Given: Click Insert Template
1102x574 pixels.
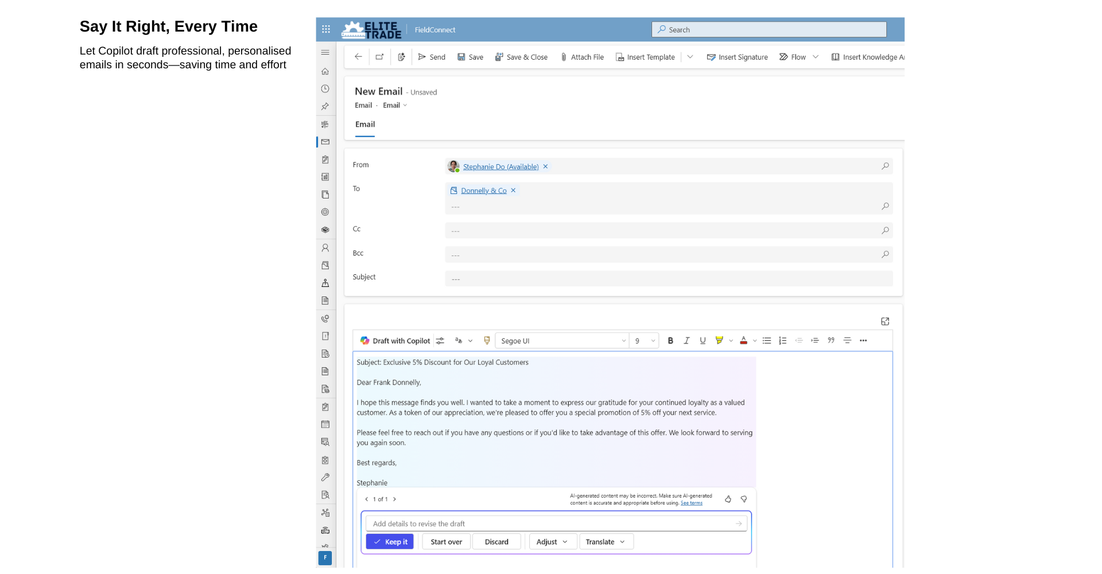Looking at the screenshot, I should point(645,57).
